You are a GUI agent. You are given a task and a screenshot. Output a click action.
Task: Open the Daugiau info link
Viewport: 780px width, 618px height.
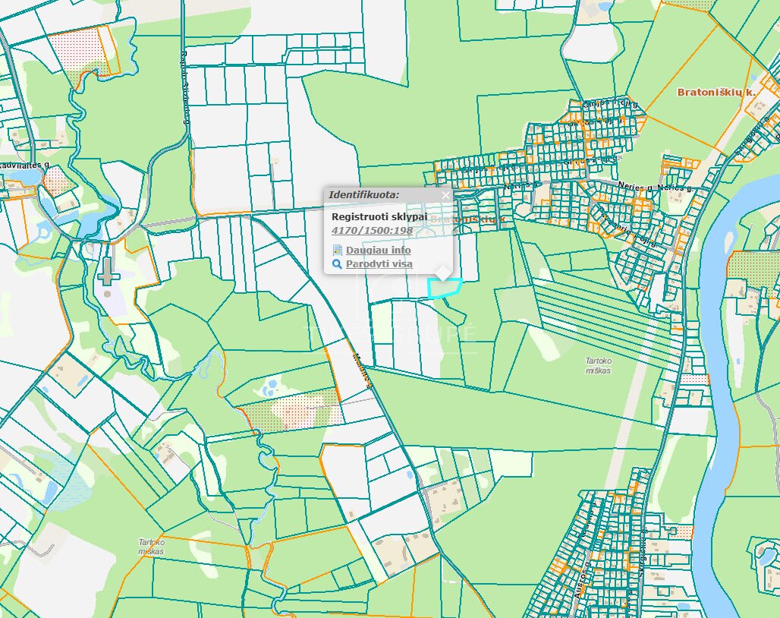(x=378, y=250)
